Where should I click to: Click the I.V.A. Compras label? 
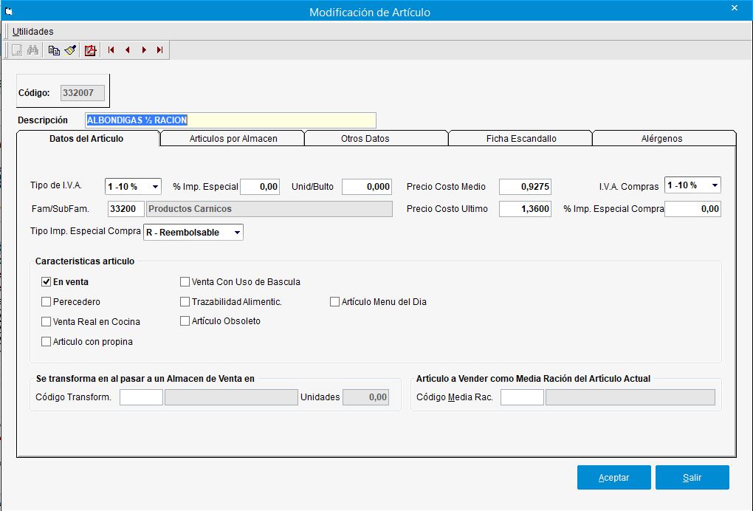pyautogui.click(x=629, y=187)
